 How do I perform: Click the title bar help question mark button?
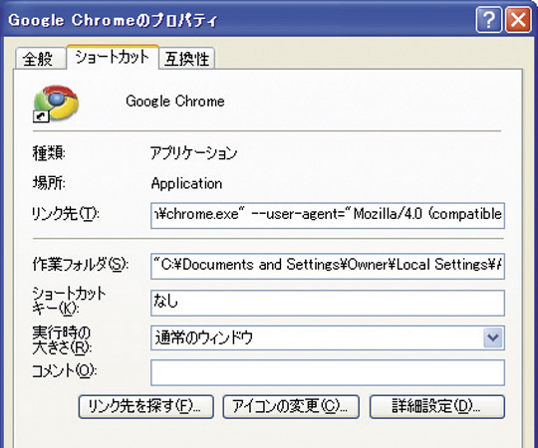[x=488, y=20]
